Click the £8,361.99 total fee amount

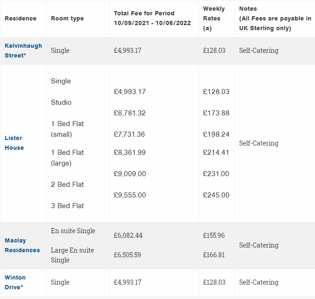click(130, 153)
